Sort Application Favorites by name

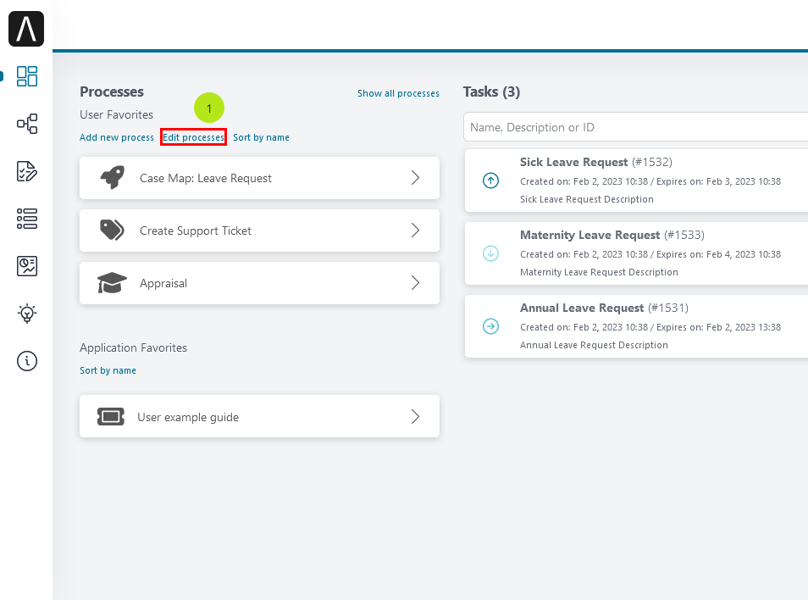108,370
